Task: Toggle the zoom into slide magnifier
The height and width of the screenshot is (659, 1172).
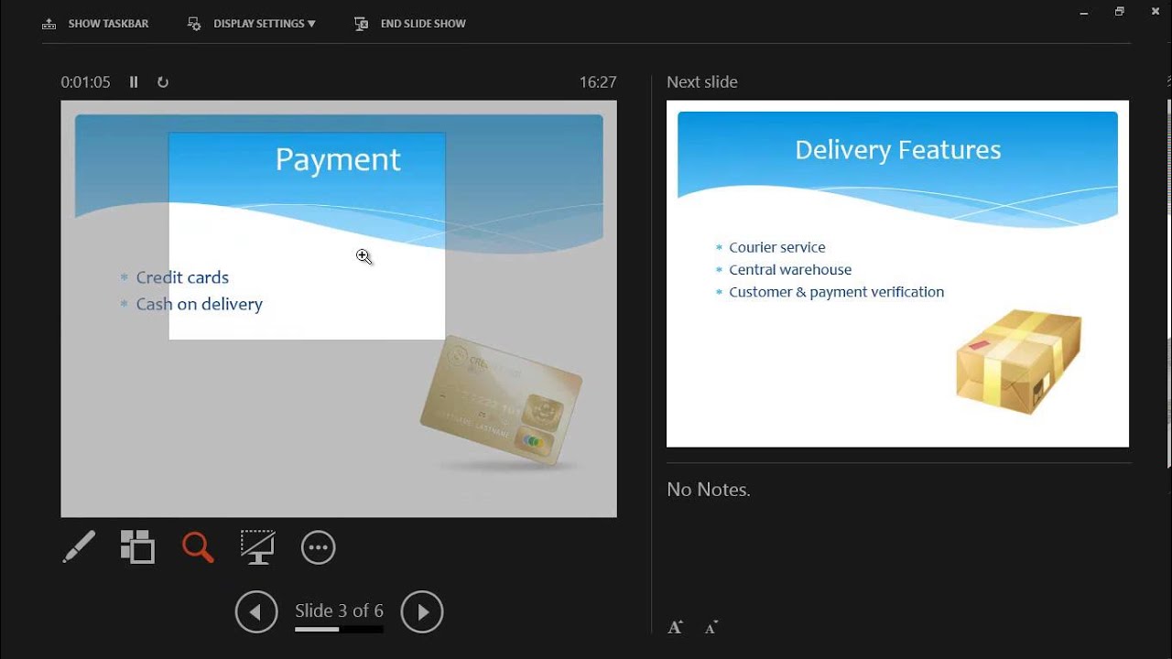Action: click(x=198, y=547)
